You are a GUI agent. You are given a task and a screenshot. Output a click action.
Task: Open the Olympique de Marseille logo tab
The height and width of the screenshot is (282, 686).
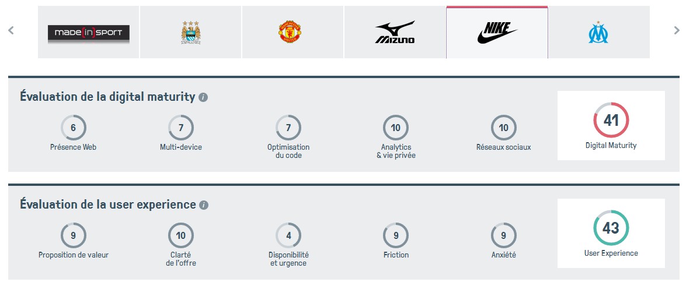pos(598,33)
